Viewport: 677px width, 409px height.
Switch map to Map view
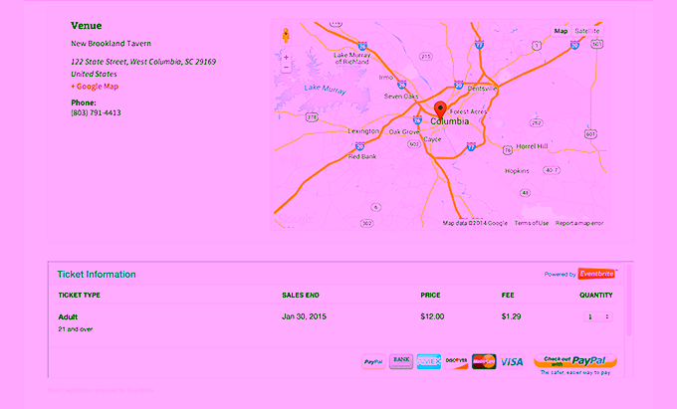561,31
